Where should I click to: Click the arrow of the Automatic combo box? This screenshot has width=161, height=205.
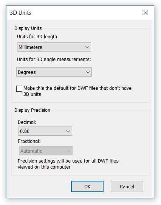pos(68,151)
